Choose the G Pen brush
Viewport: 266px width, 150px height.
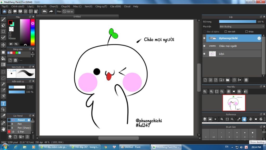(19, 132)
